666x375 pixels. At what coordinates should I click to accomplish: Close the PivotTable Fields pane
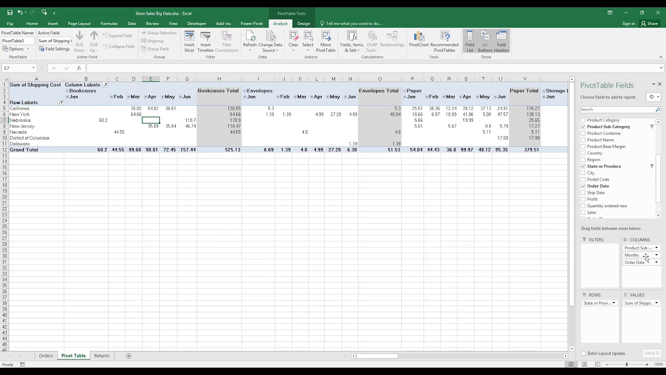pyautogui.click(x=660, y=84)
